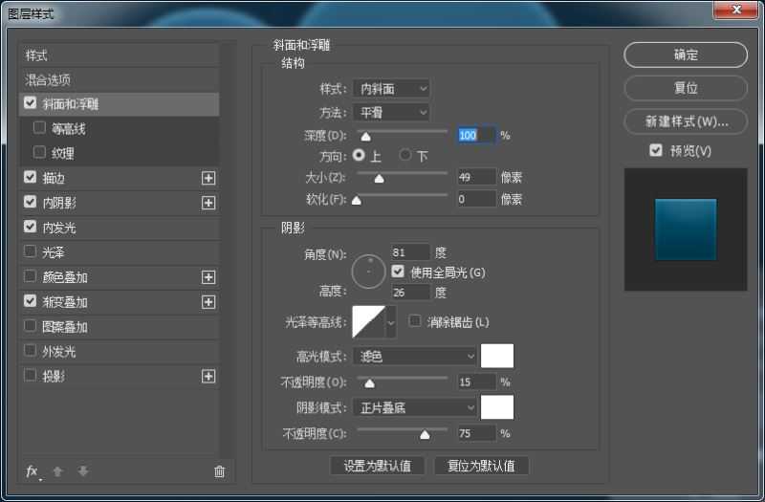Expand the 阴影模式 dropdown showing 正片叠底

click(414, 407)
